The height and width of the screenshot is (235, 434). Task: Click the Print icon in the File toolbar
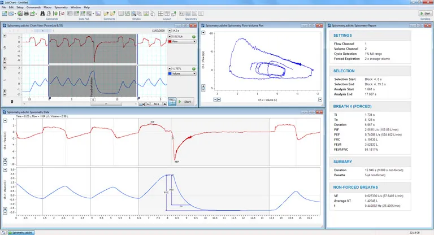point(25,13)
